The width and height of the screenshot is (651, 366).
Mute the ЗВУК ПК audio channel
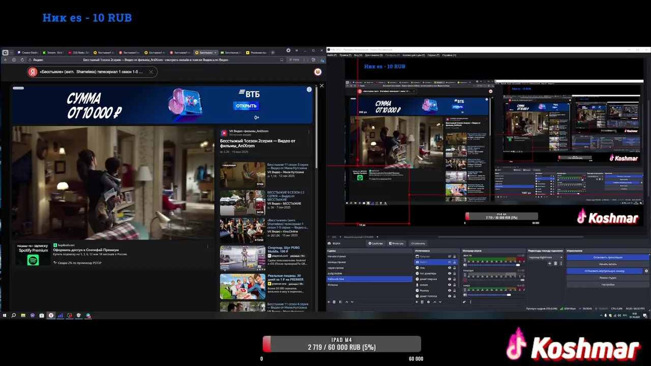pos(465,265)
